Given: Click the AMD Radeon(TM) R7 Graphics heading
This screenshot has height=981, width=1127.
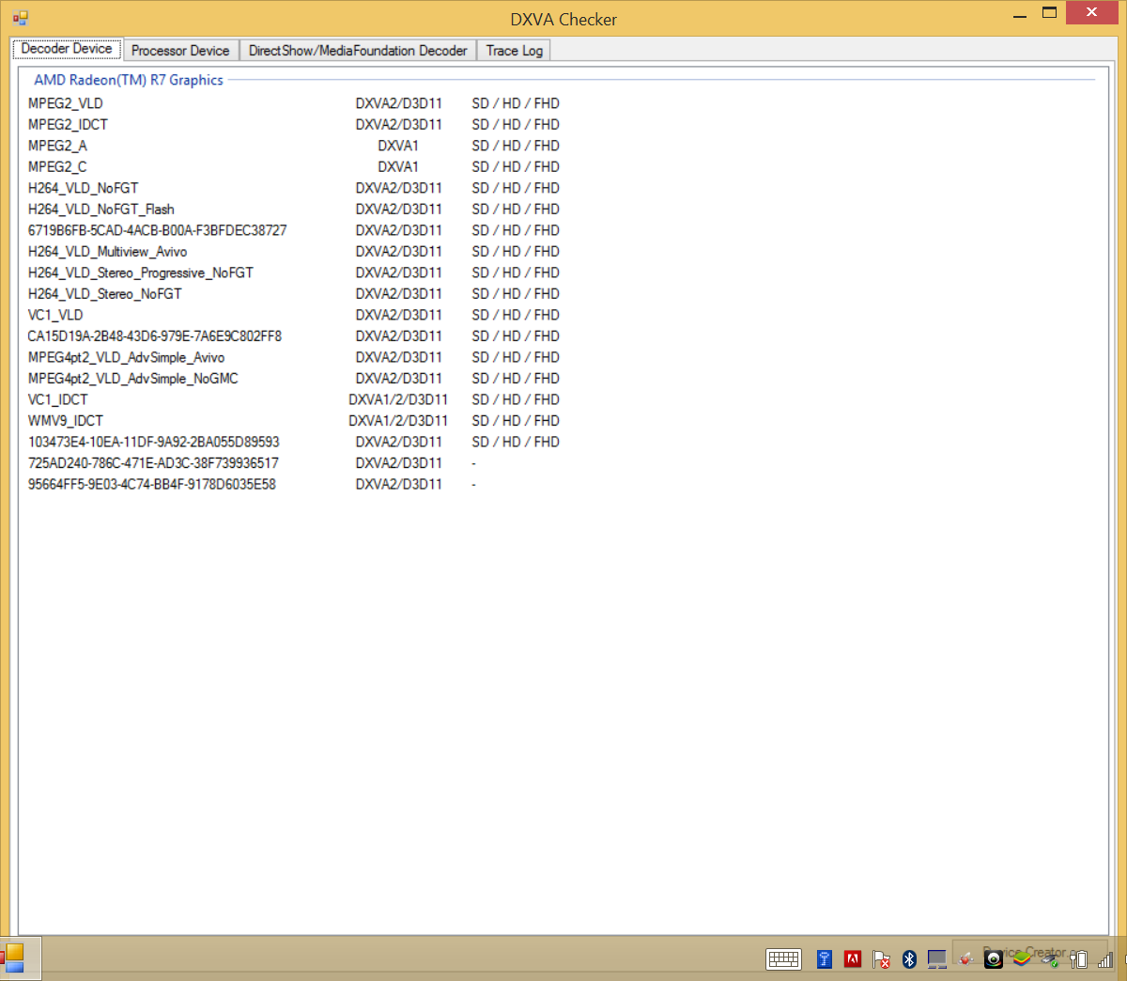Looking at the screenshot, I should coord(129,80).
